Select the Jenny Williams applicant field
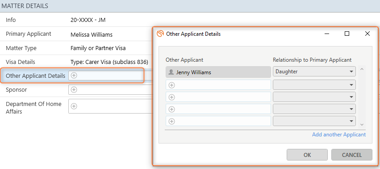 [x=218, y=72]
